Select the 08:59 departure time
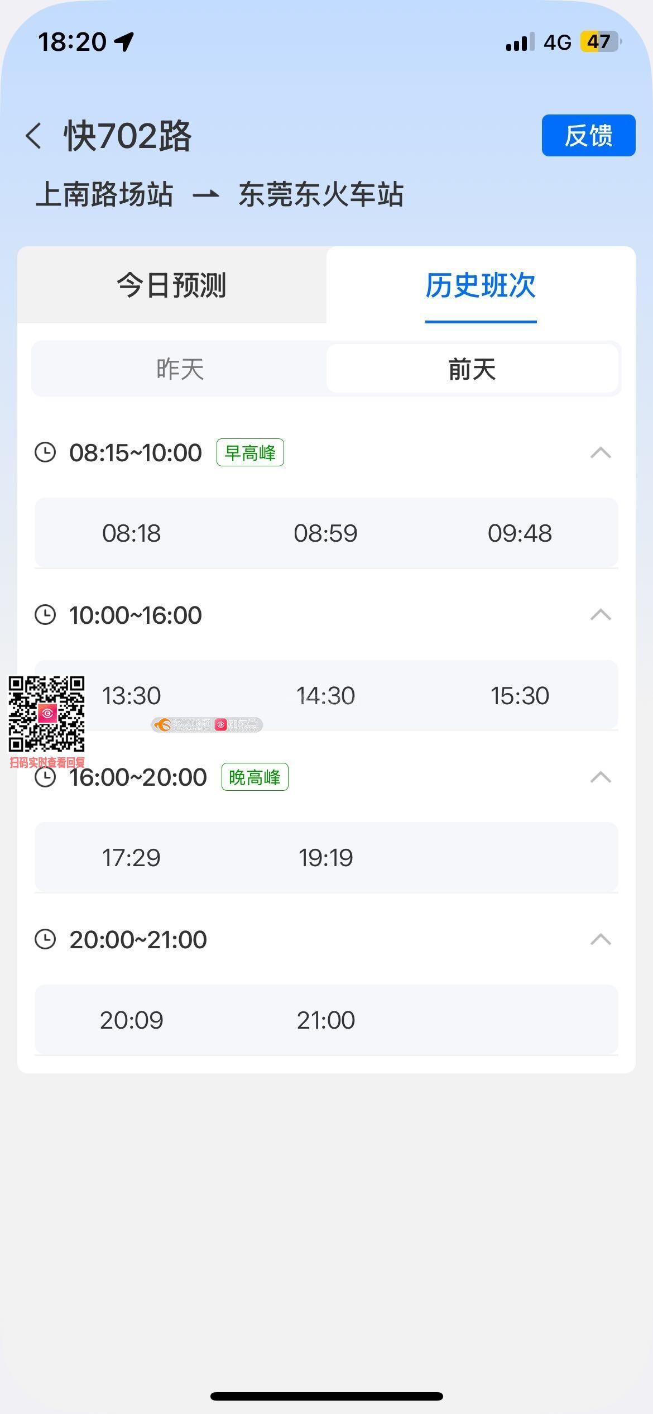653x1414 pixels. (325, 533)
